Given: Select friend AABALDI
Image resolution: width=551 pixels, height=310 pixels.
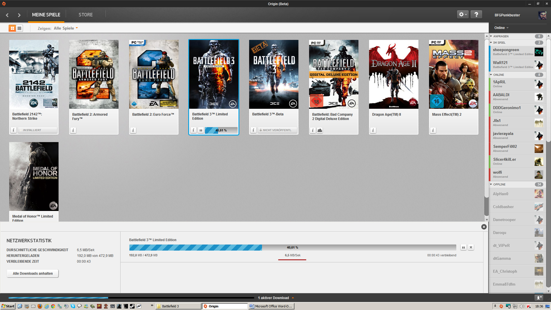Looking at the screenshot, I should pos(517,97).
